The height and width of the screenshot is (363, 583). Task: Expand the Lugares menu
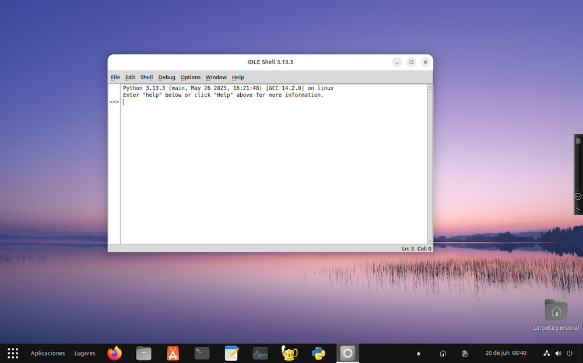[85, 353]
